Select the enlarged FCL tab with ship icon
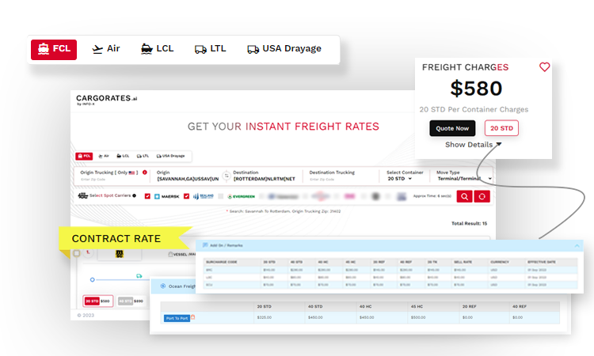 [x=54, y=50]
